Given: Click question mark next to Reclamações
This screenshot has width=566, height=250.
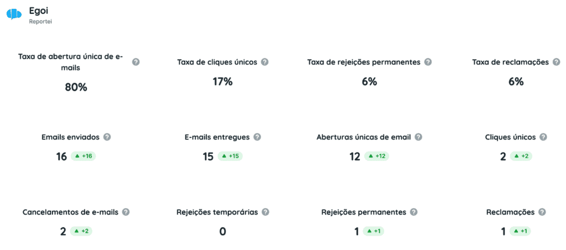Looking at the screenshot, I should tap(542, 212).
